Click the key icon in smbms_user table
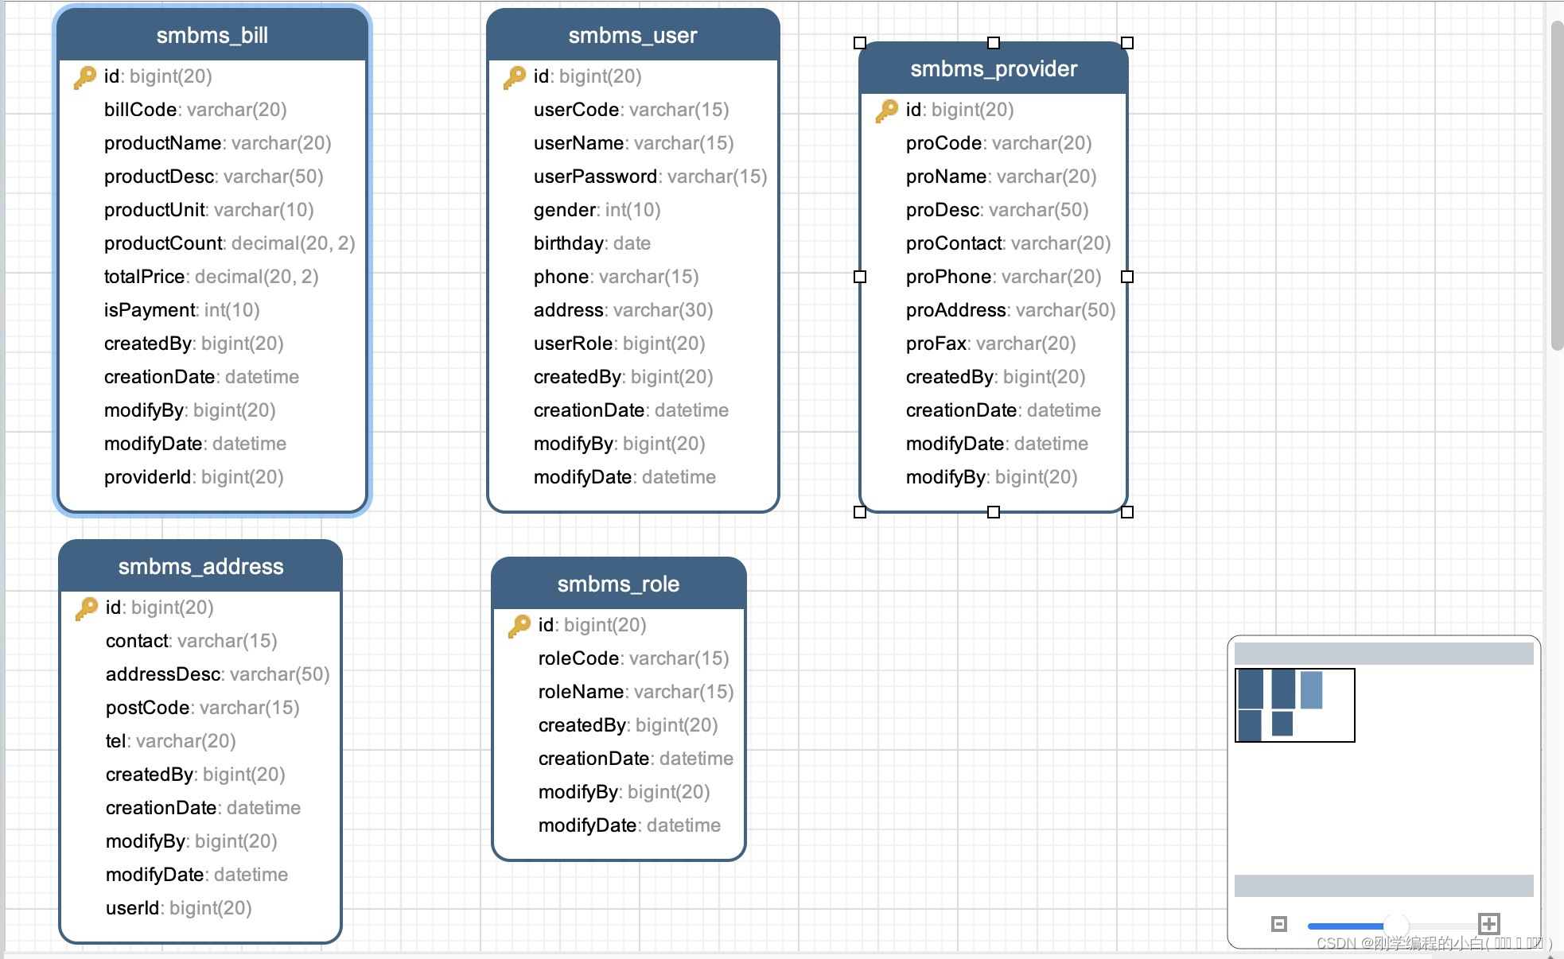The width and height of the screenshot is (1564, 959). 515,77
